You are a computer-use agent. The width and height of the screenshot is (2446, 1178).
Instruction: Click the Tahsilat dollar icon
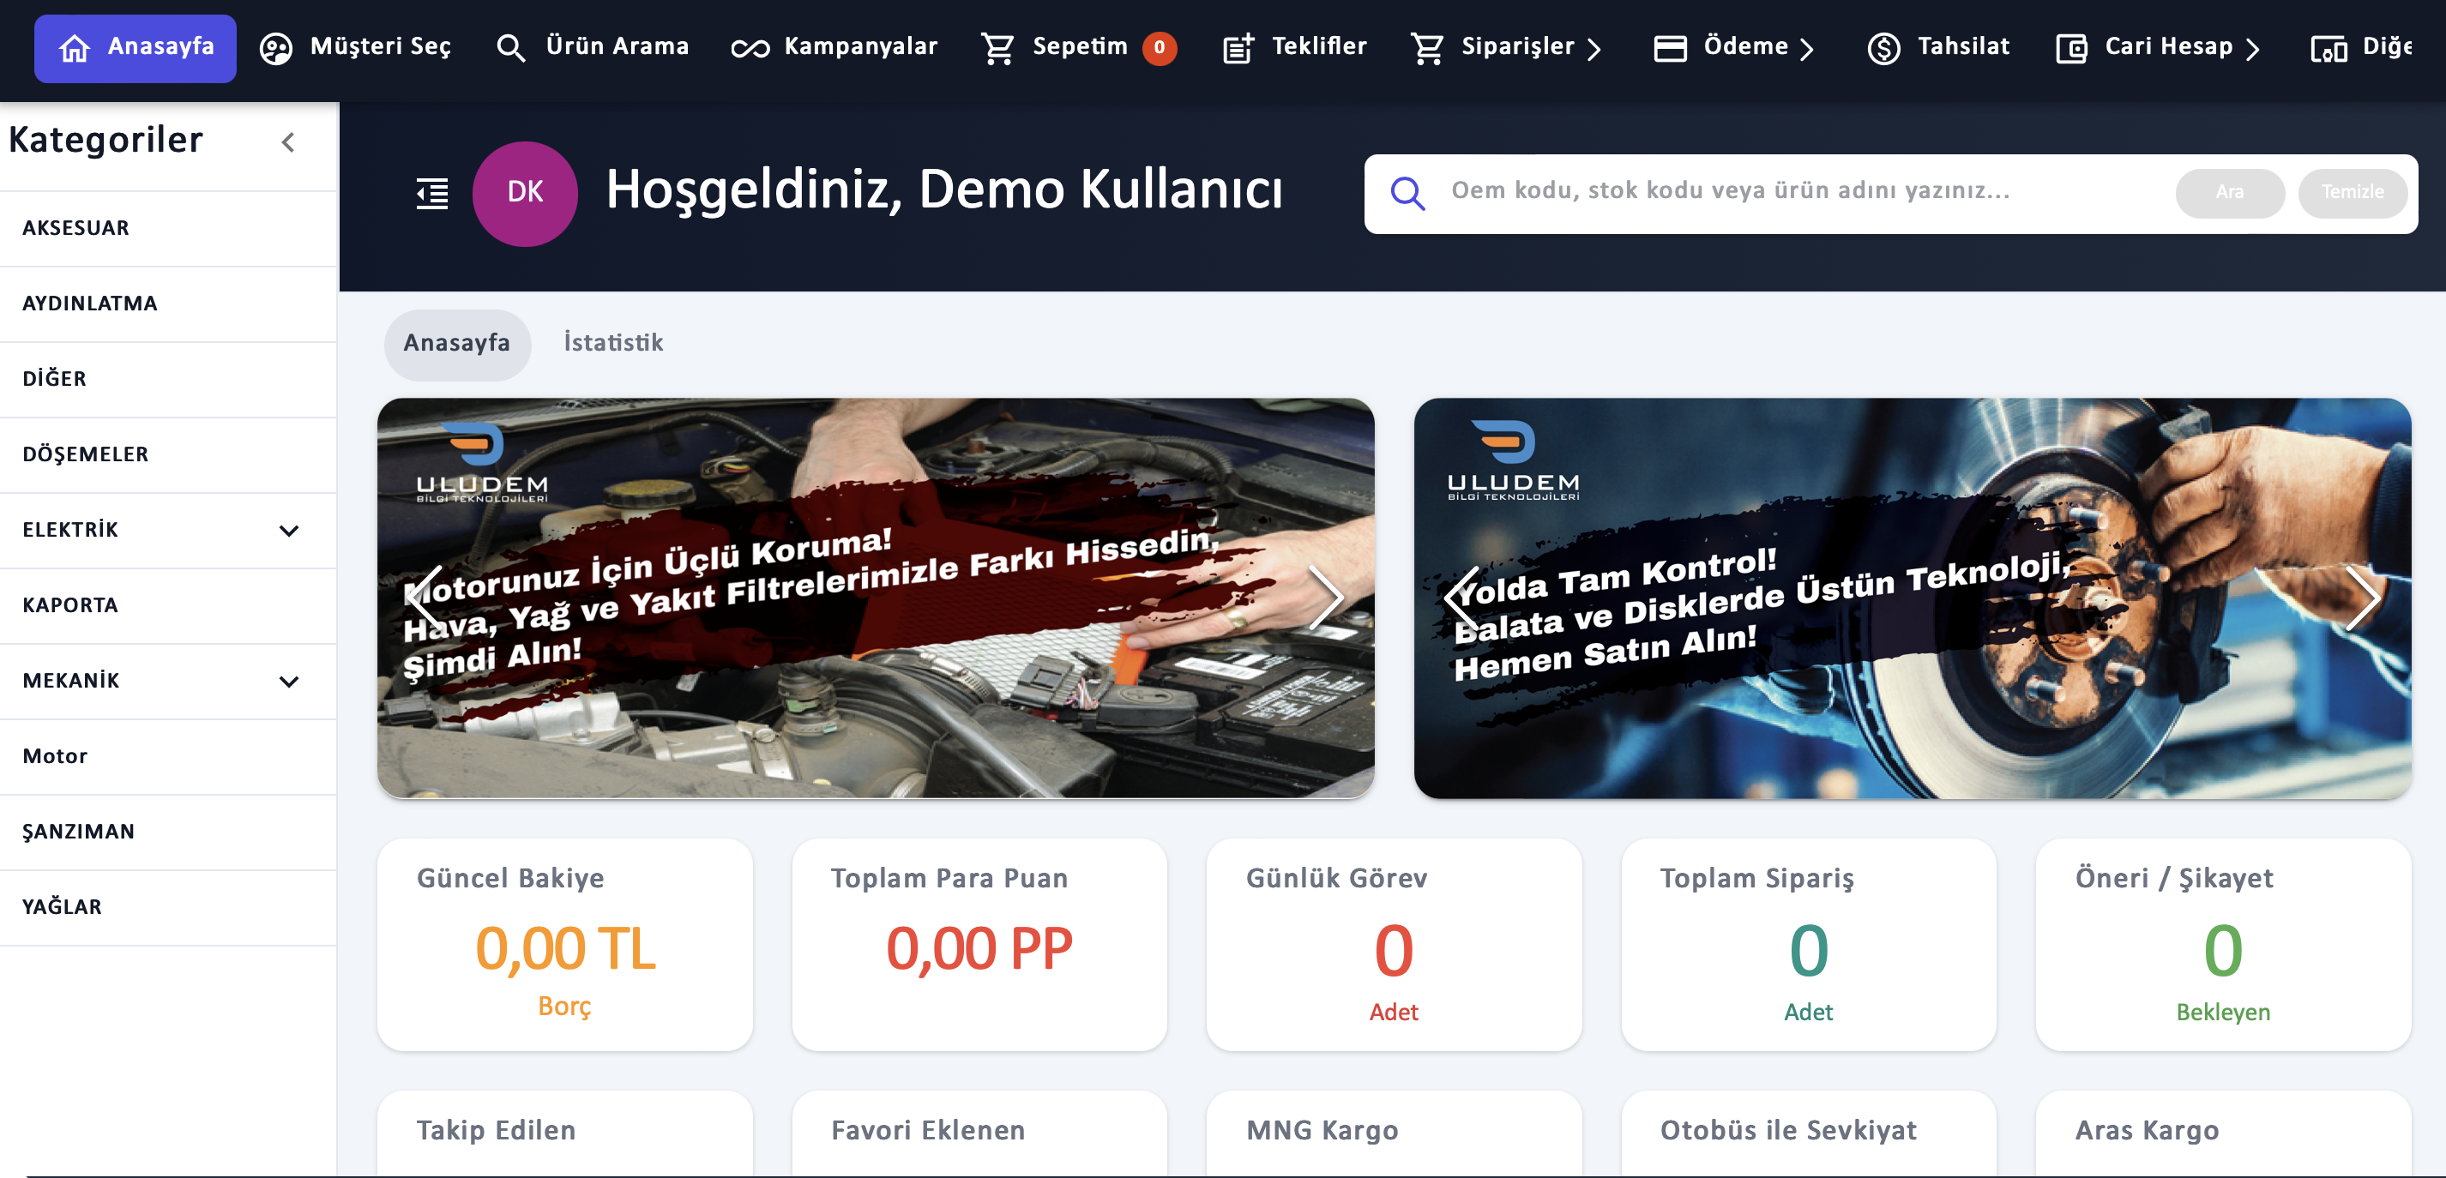click(x=1884, y=47)
